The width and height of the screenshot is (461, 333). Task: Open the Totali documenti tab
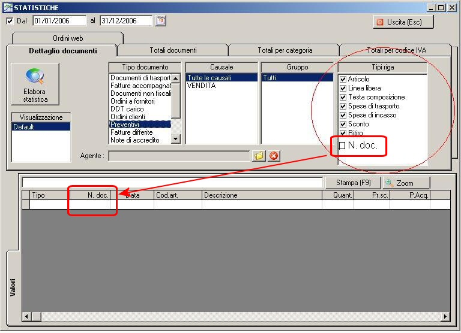tap(173, 50)
